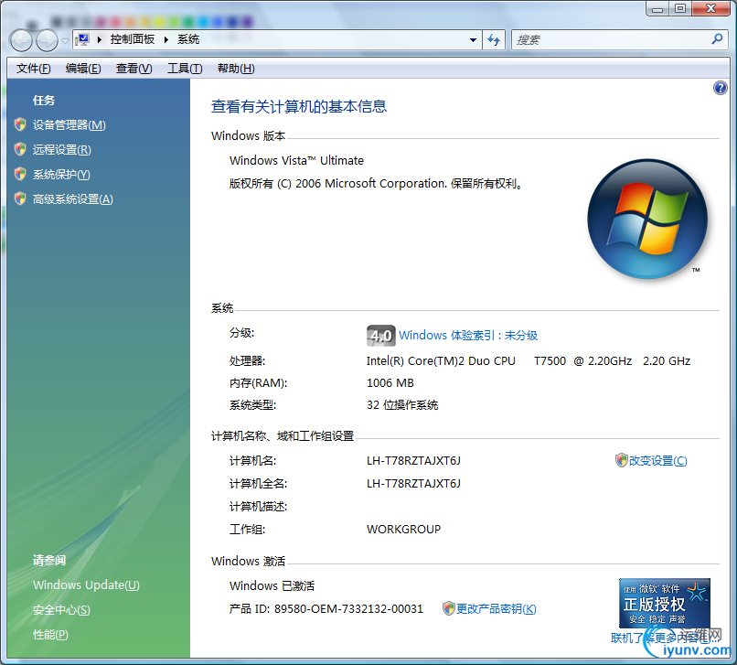Open the 查看(V) menu
Image resolution: width=737 pixels, height=665 pixels.
[134, 69]
